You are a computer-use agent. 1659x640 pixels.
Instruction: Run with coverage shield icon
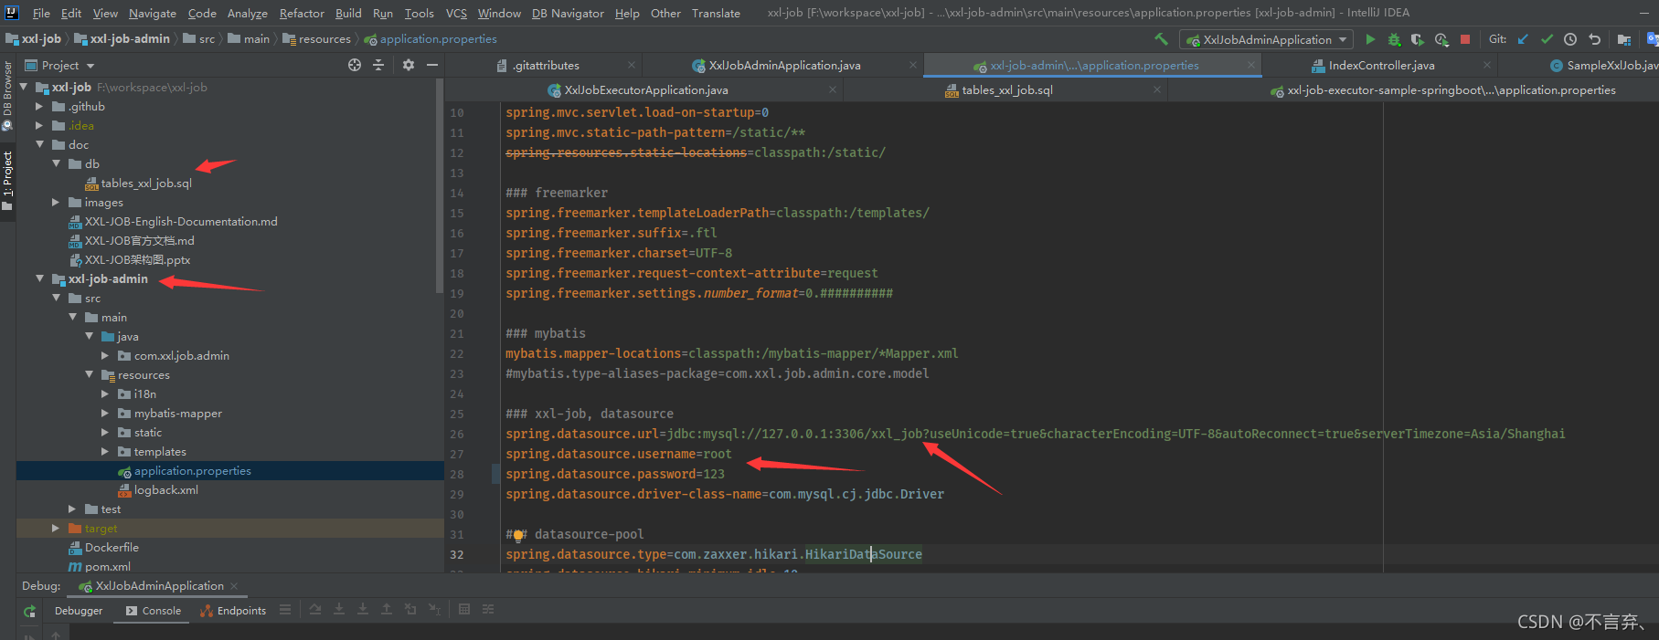tap(1418, 39)
